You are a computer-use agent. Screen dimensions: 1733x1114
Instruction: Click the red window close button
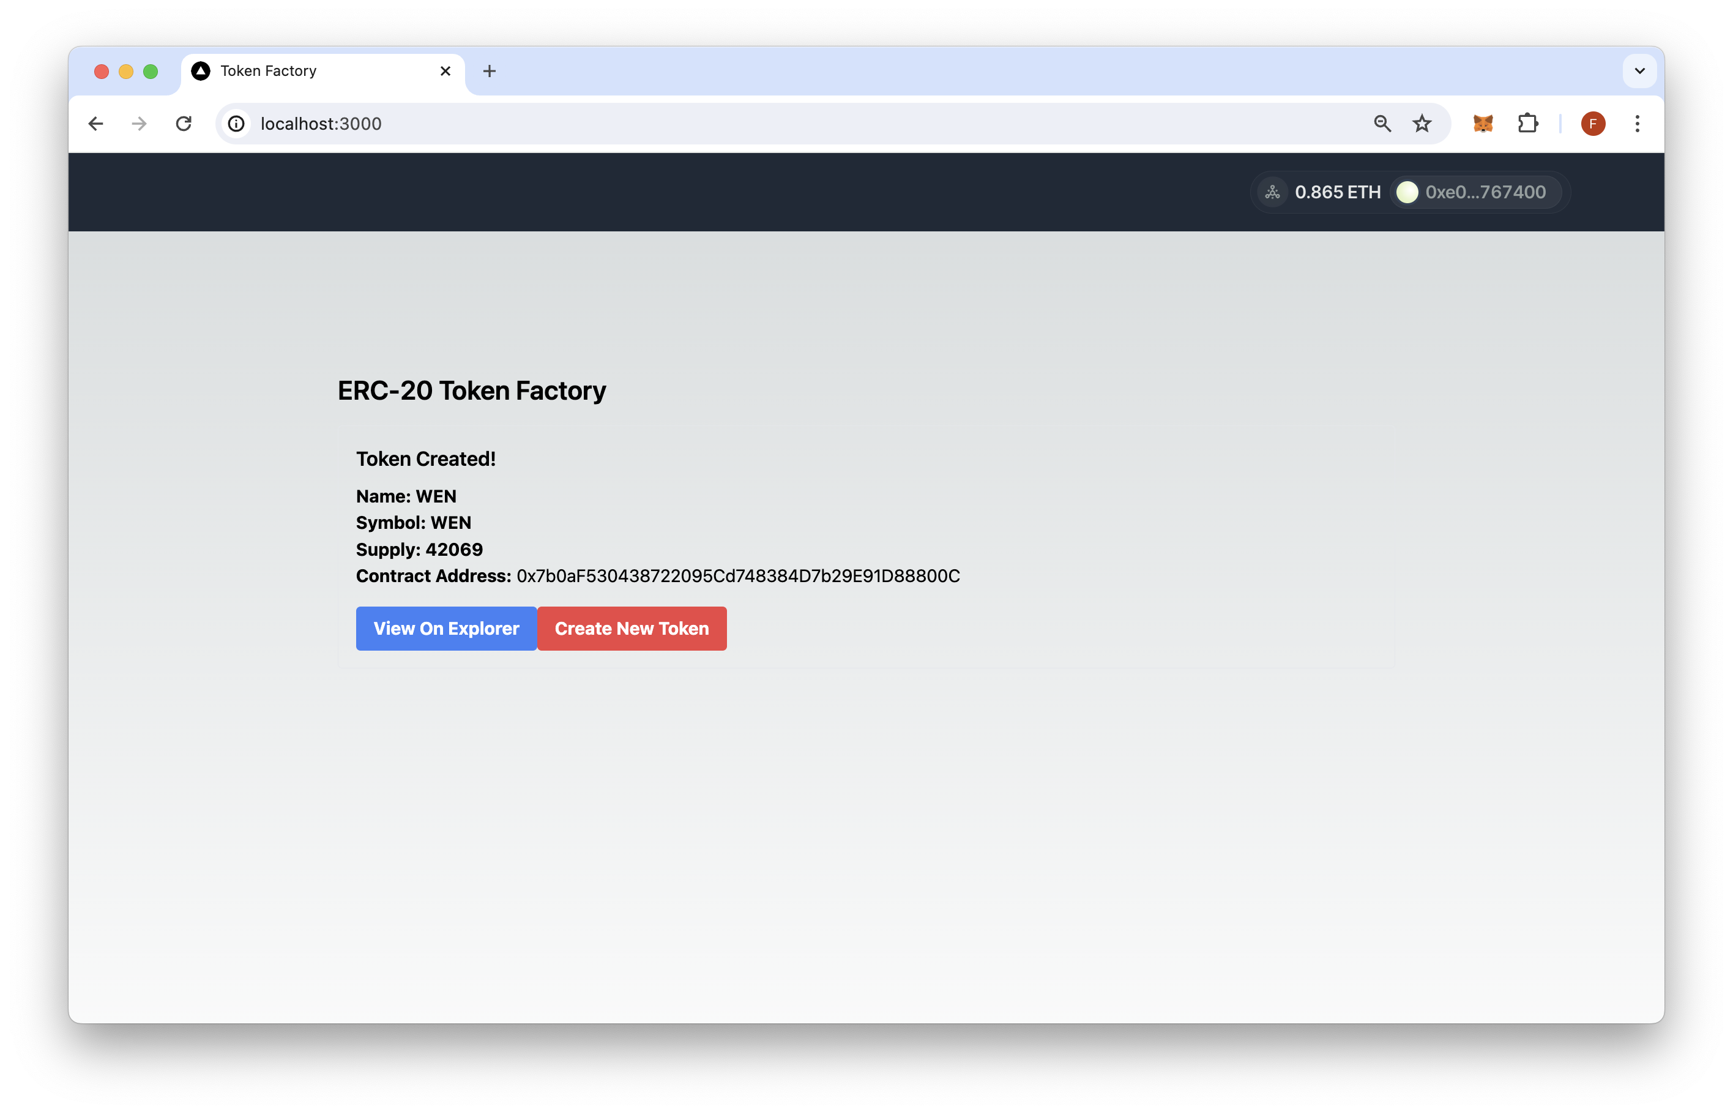(x=101, y=72)
